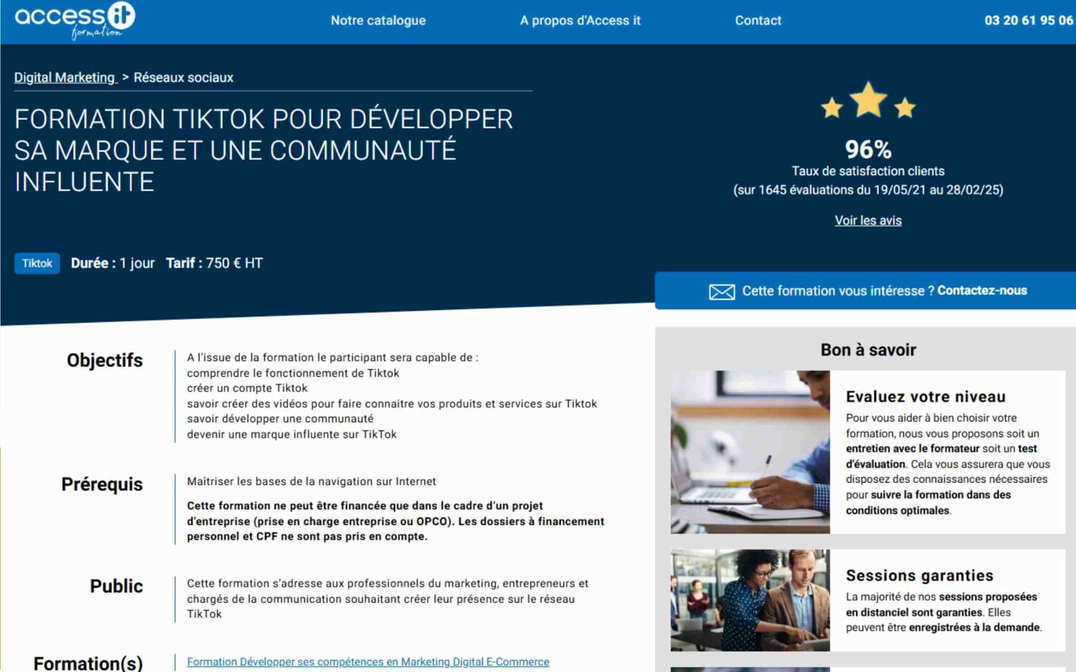Click the 96% satisfaction rate figure
The height and width of the screenshot is (672, 1076).
[x=868, y=150]
